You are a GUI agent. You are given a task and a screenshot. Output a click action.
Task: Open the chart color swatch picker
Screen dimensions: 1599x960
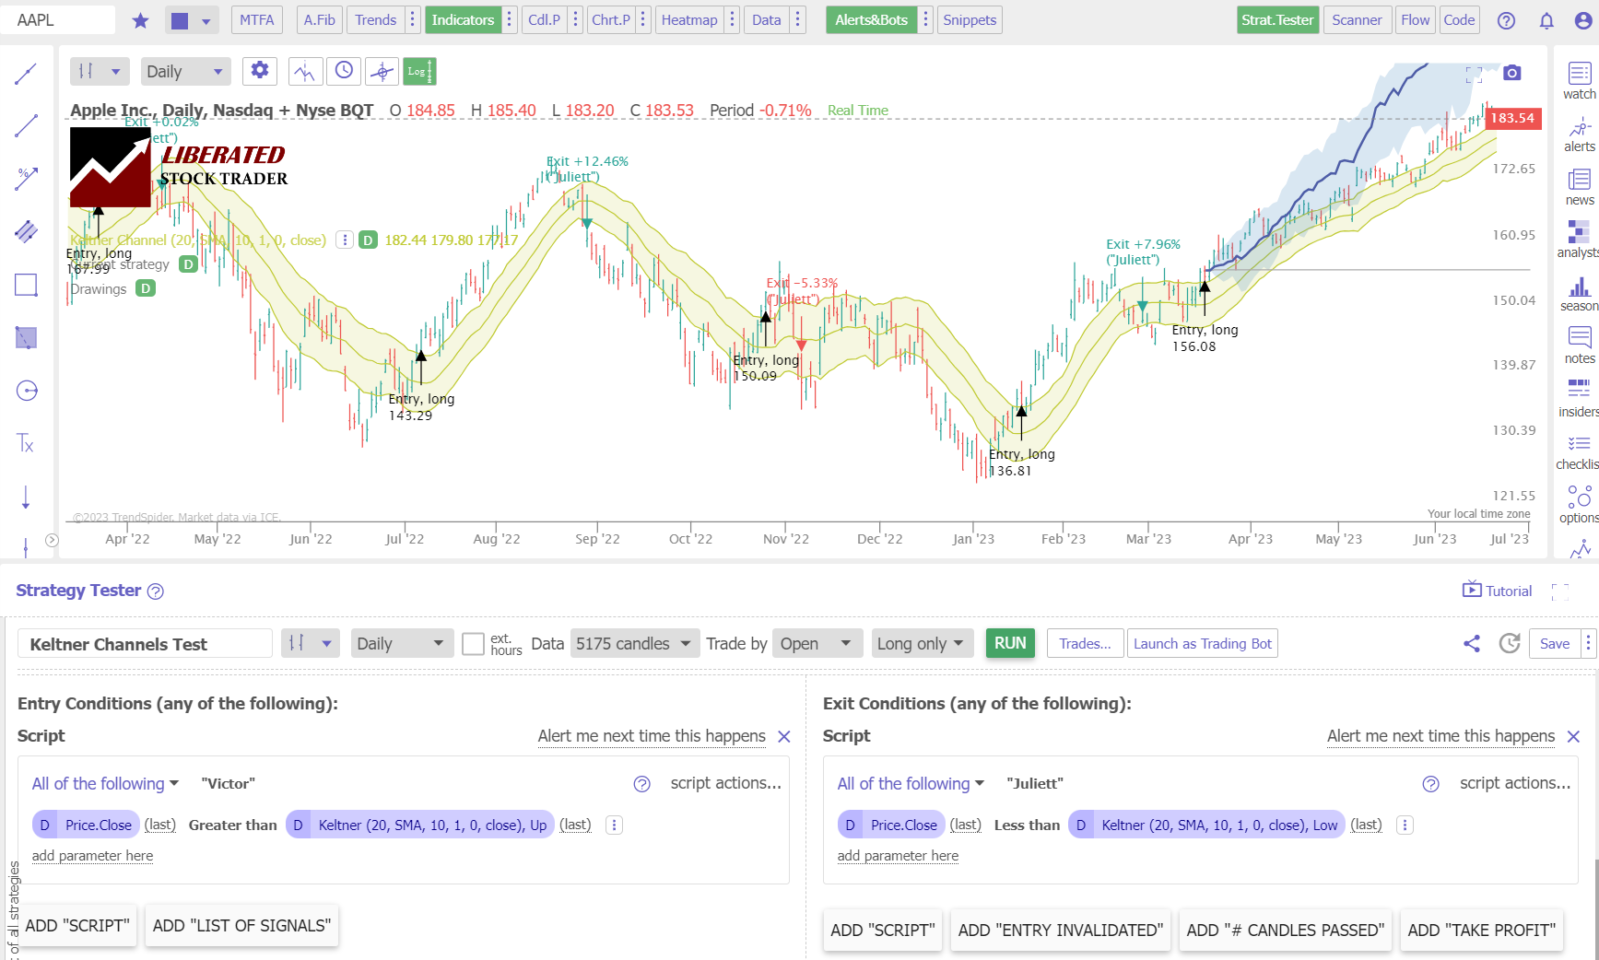click(x=192, y=19)
